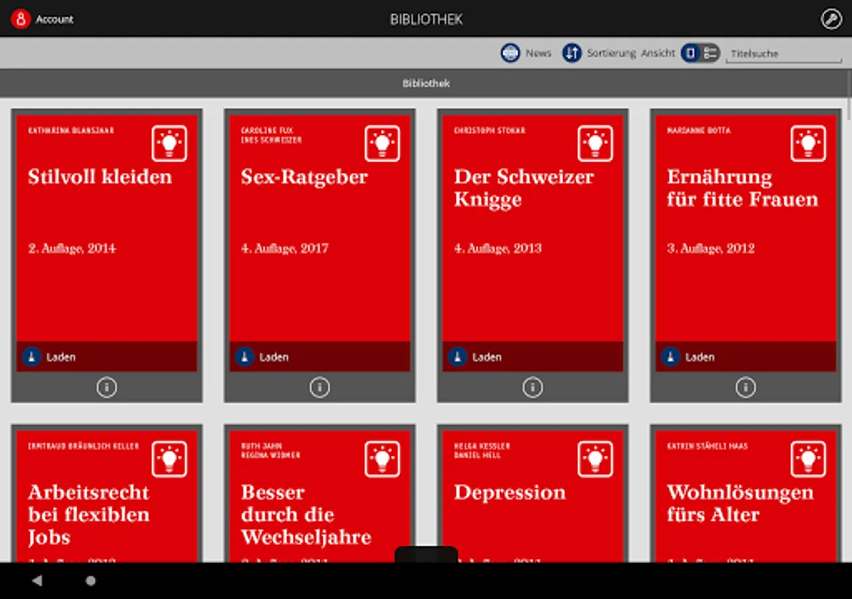
Task: Open Wohnlösungen fürs Alter cover
Action: [x=745, y=497]
